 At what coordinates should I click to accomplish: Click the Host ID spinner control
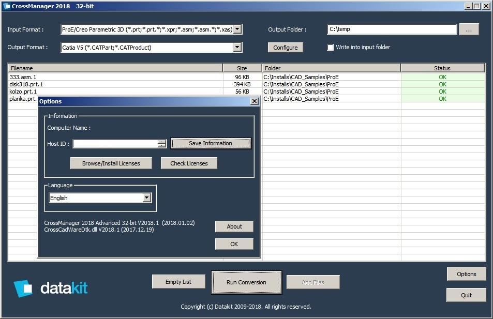161,144
